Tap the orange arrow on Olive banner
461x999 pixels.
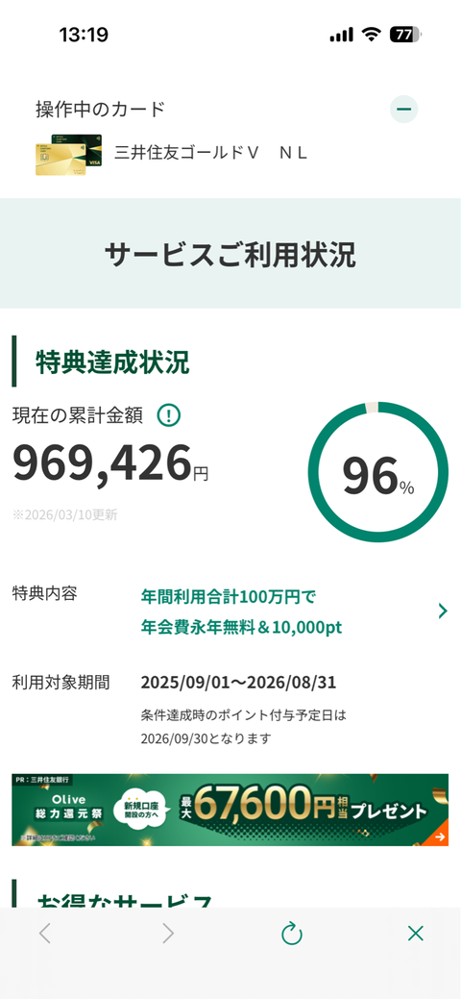pos(438,837)
